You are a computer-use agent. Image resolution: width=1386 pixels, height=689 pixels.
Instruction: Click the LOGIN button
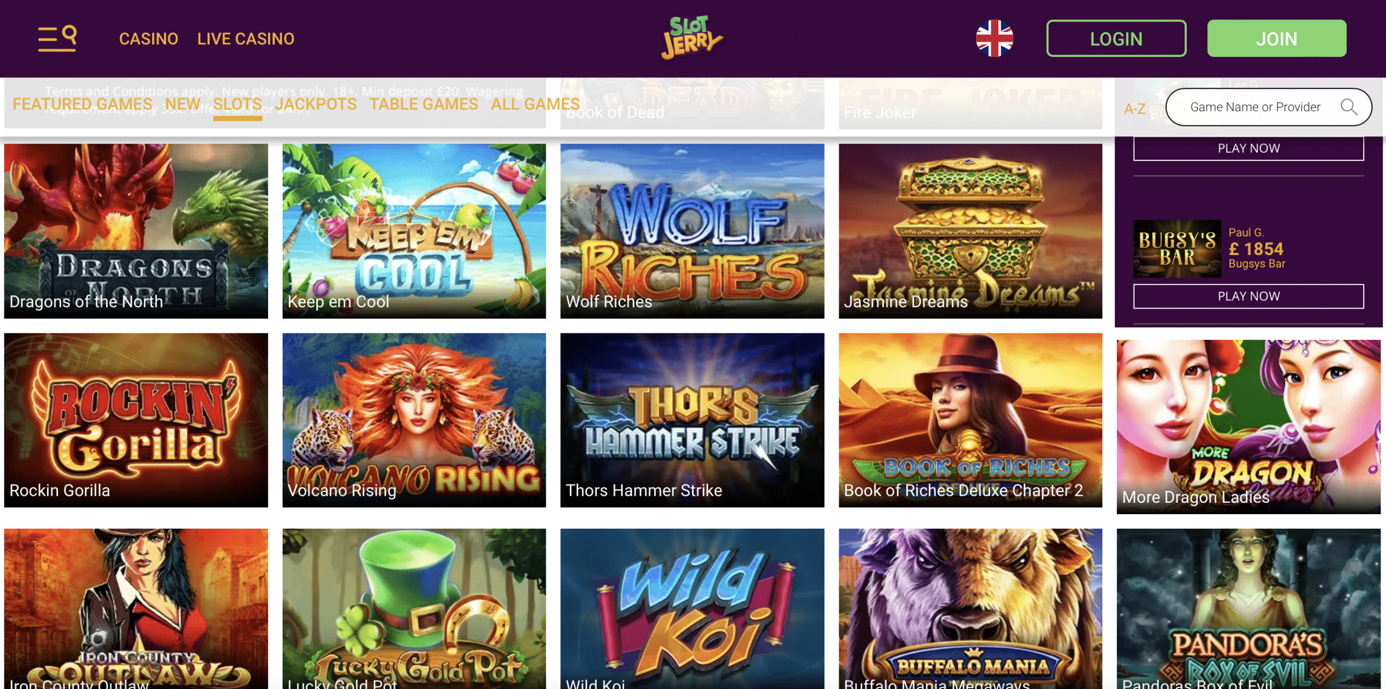(1116, 38)
